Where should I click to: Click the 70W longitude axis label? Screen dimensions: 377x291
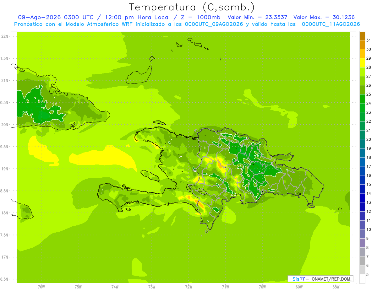click(262, 287)
